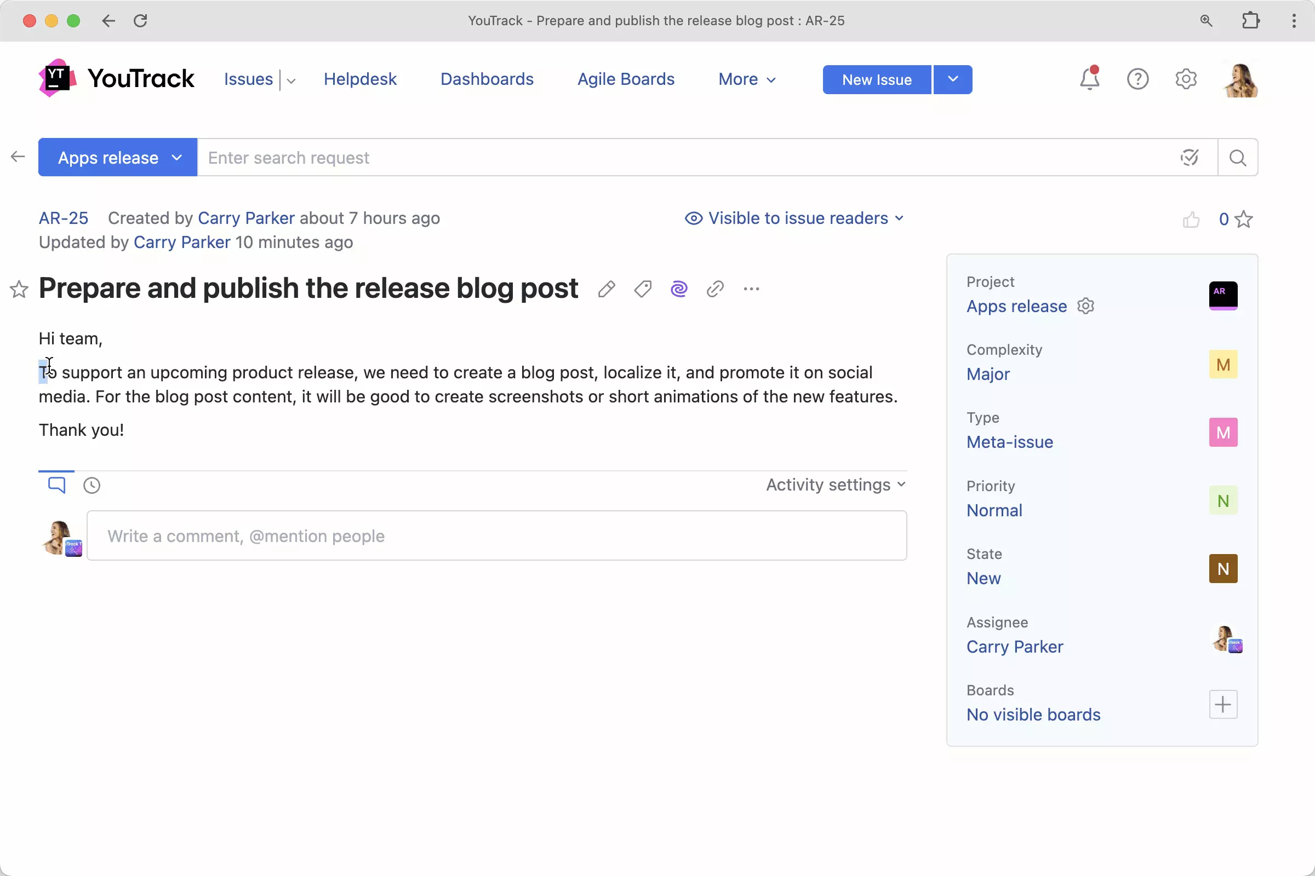Toggle the watcher star beside count 0
Image resolution: width=1315 pixels, height=876 pixels.
(1243, 219)
